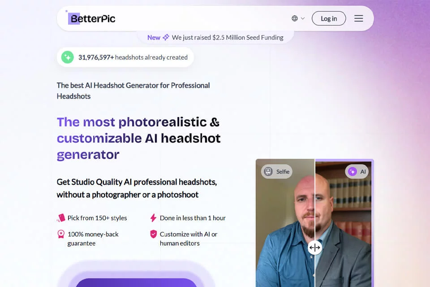Viewport: 430px width, 287px height.
Task: Click the New sparkle icon in the announcement
Action: click(x=166, y=37)
